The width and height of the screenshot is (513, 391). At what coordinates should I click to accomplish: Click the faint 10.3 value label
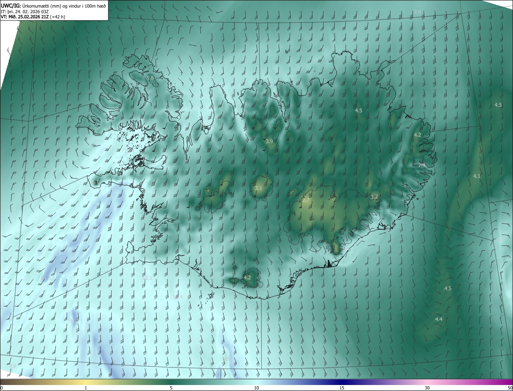[x=147, y=278]
